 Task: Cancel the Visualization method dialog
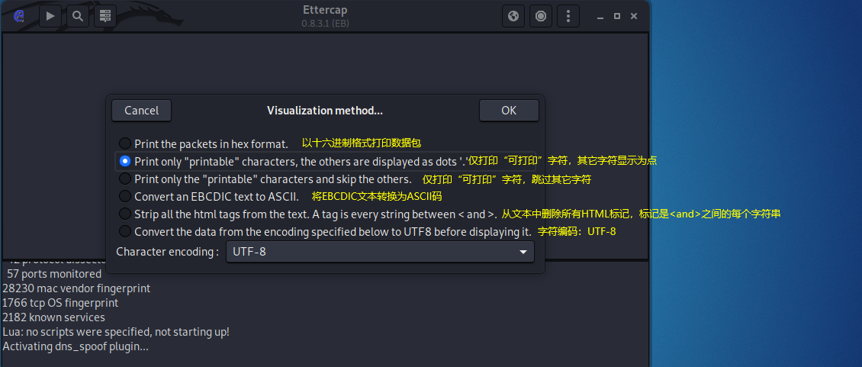pyautogui.click(x=141, y=111)
